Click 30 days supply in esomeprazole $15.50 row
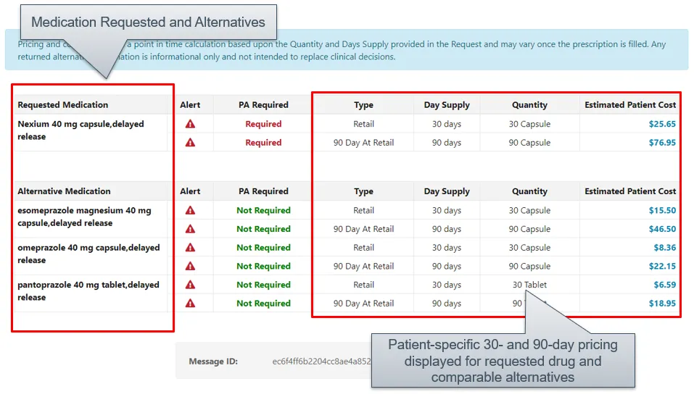Screen dimensions: 694x397 click(447, 210)
